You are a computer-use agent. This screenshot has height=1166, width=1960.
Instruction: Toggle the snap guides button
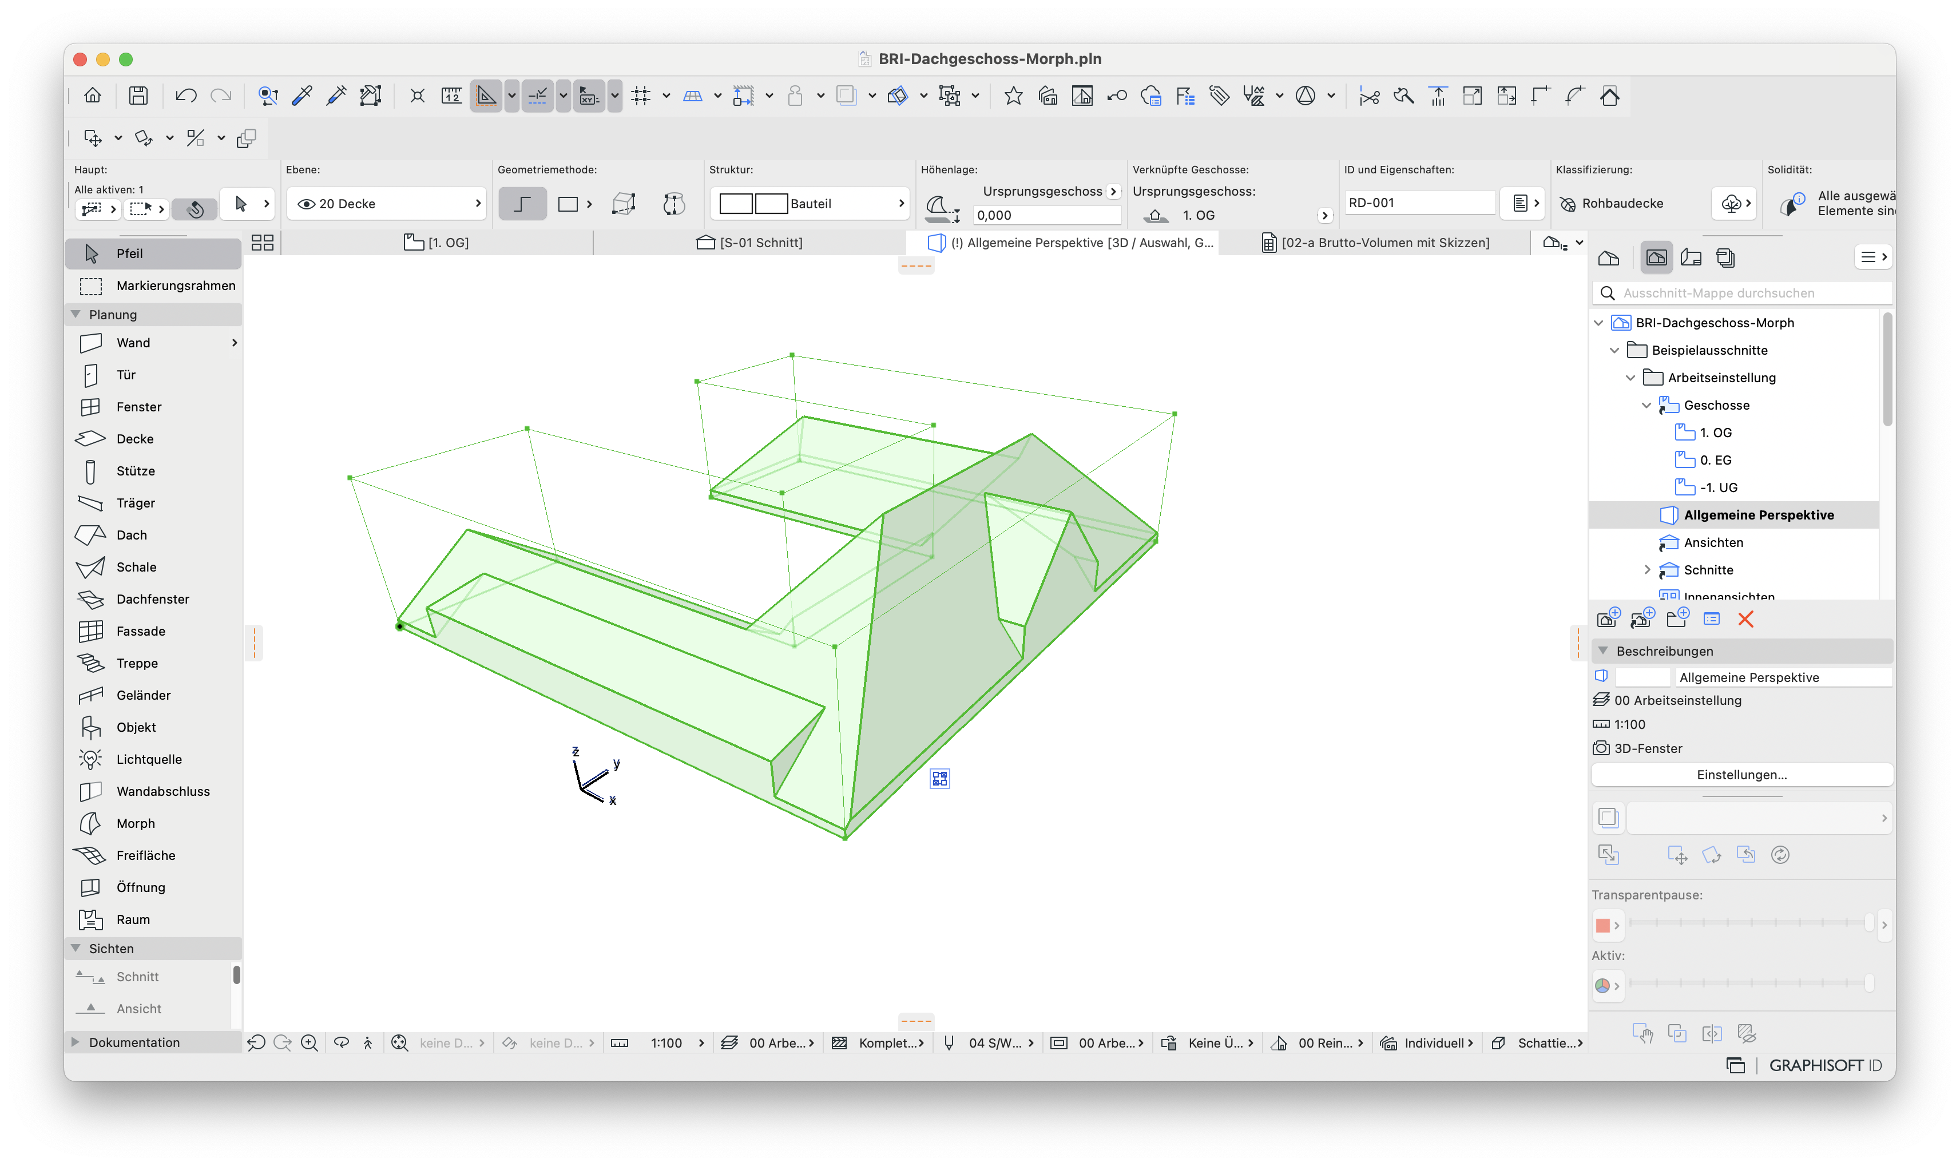(x=537, y=96)
